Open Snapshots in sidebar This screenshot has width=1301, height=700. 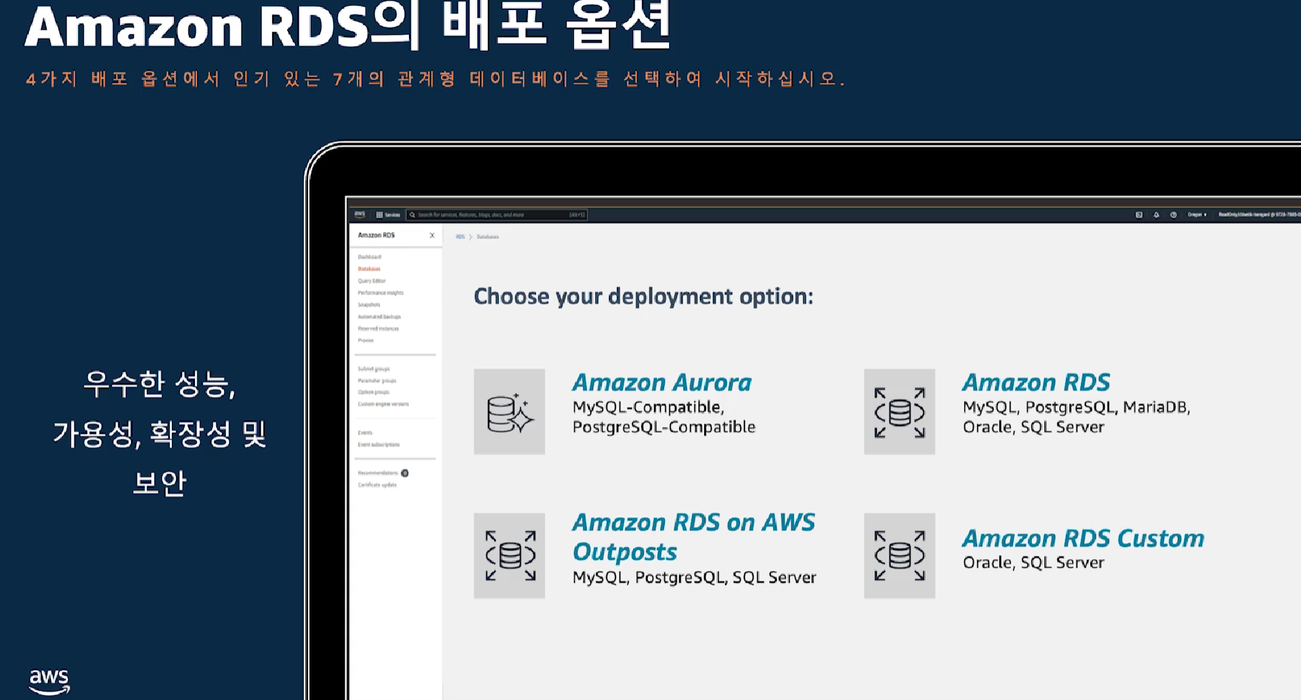point(369,305)
